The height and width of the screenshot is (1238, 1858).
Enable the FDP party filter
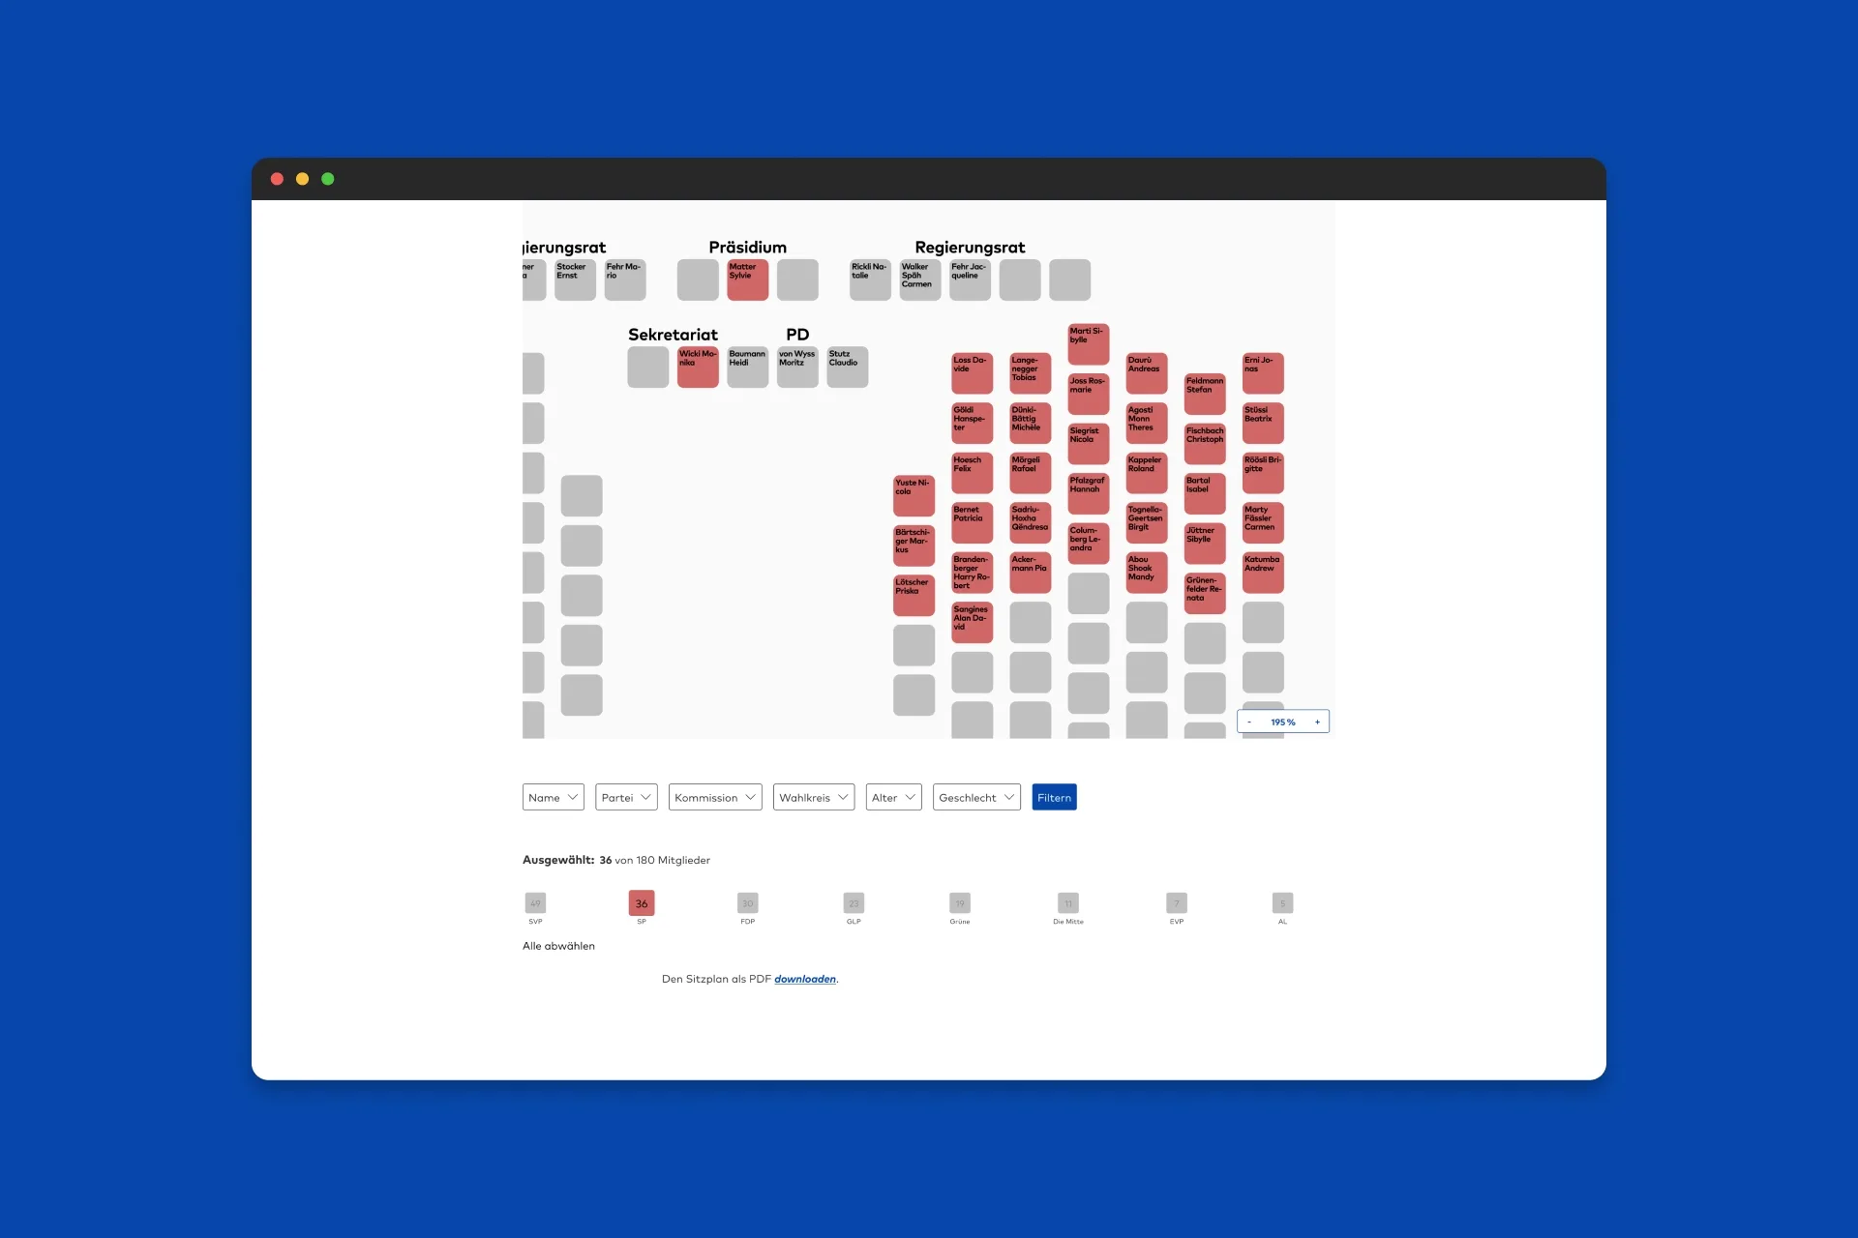(x=748, y=903)
